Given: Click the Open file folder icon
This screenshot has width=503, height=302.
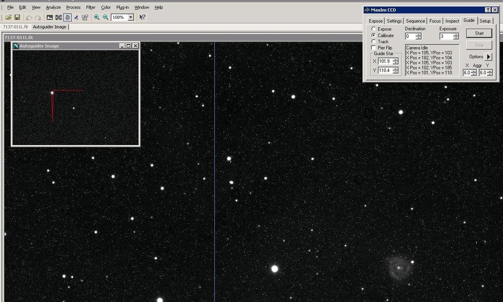Looking at the screenshot, I should pyautogui.click(x=9, y=17).
